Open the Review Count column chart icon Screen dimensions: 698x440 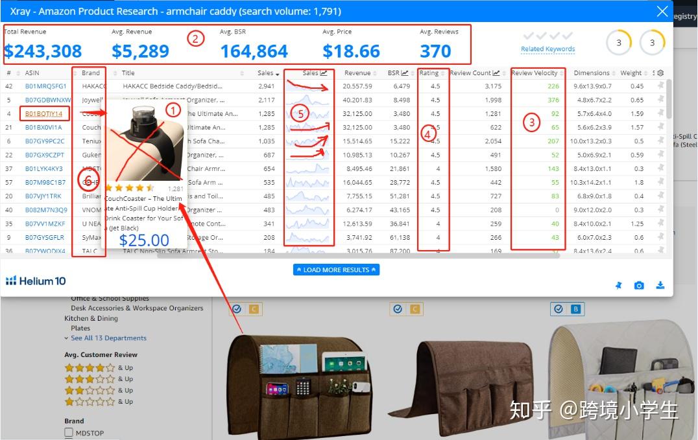tap(496, 73)
